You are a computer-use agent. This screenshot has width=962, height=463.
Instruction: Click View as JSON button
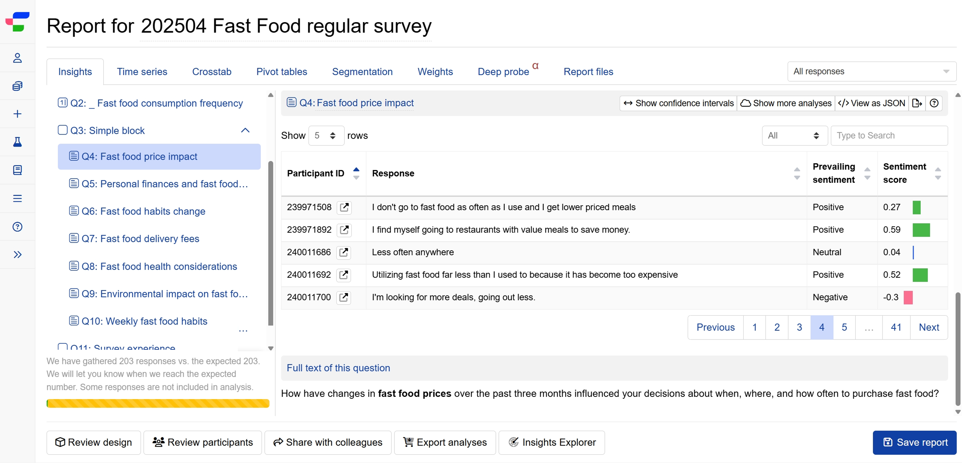(872, 103)
